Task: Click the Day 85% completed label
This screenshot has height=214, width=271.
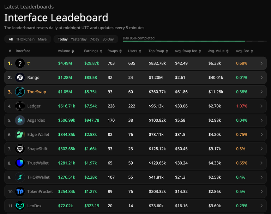Action: (x=139, y=38)
